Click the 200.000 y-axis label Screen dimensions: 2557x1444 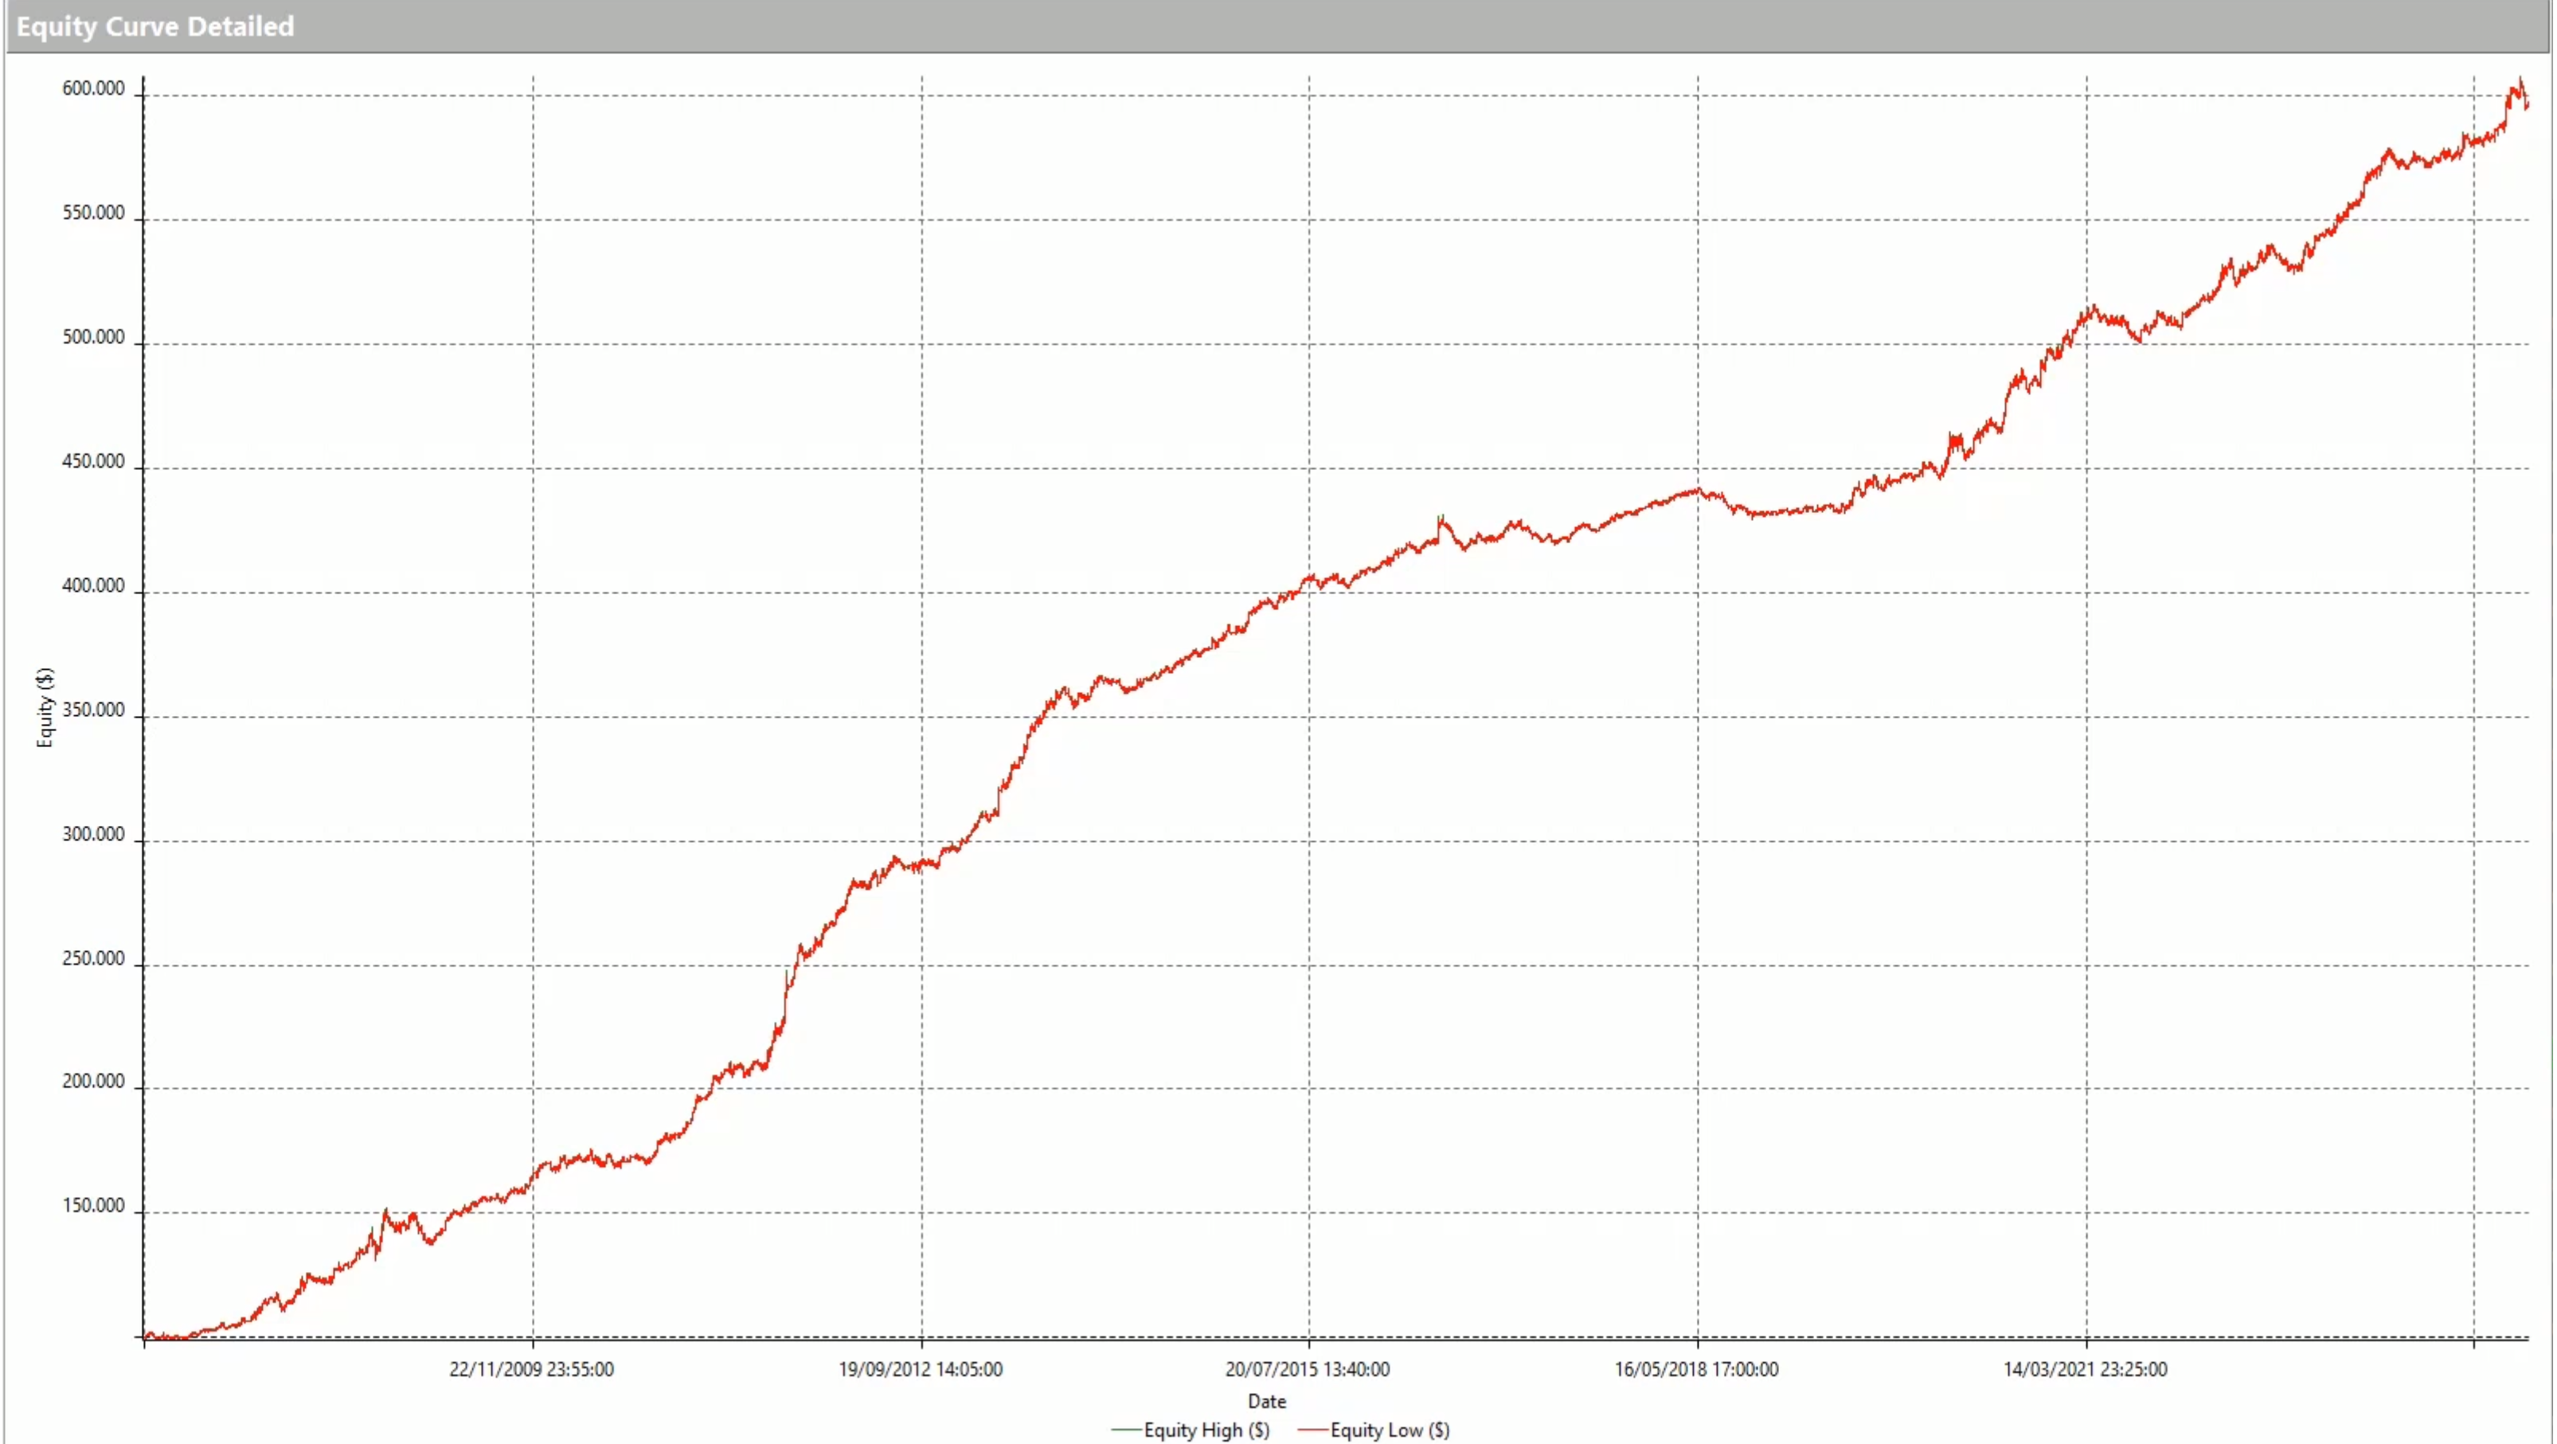(x=93, y=1081)
